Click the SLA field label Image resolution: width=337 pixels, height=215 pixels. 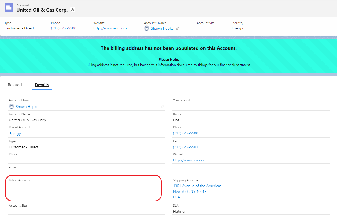click(176, 206)
